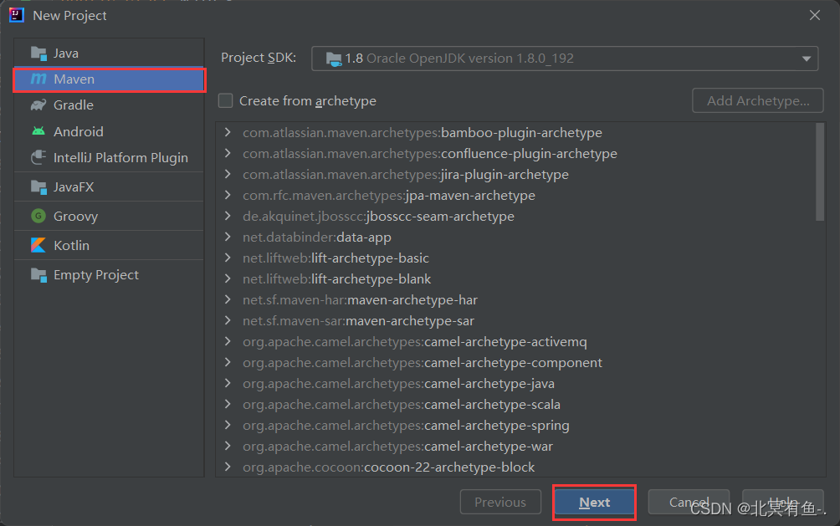840x526 pixels.
Task: Expand lift-archetype-blank entry
Action: click(228, 278)
